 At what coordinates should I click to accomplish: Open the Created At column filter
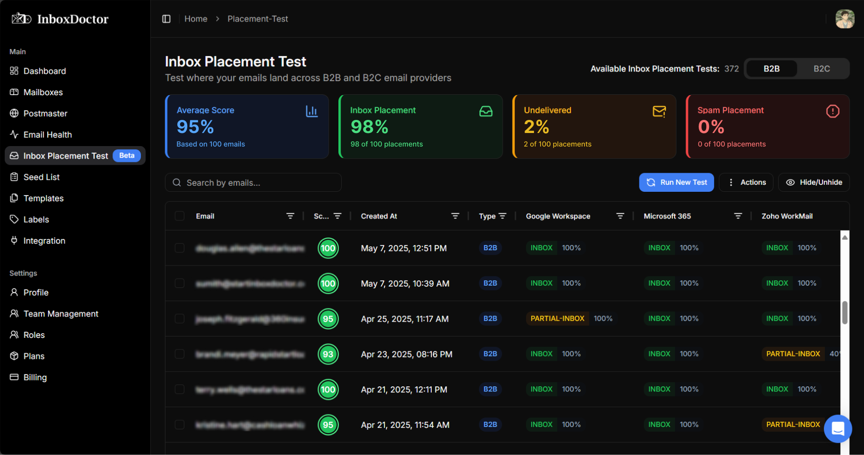455,216
